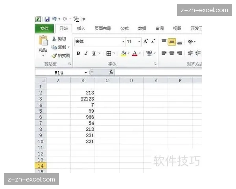Viewport: 236px width, 189px height.
Task: Click 剪切 (Cut) button
Action: click(x=59, y=39)
